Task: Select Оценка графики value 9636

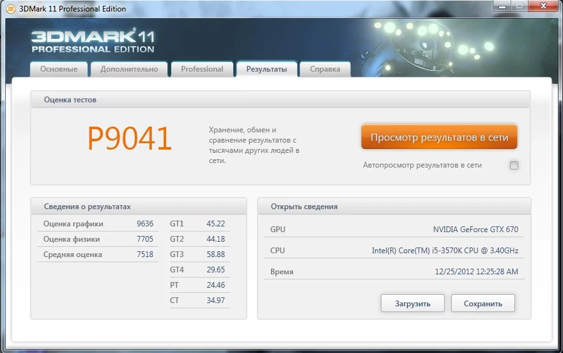Action: [145, 224]
